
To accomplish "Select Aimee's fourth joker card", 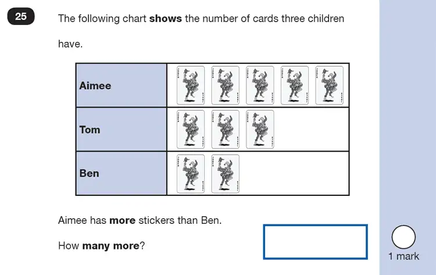I will (295, 85).
